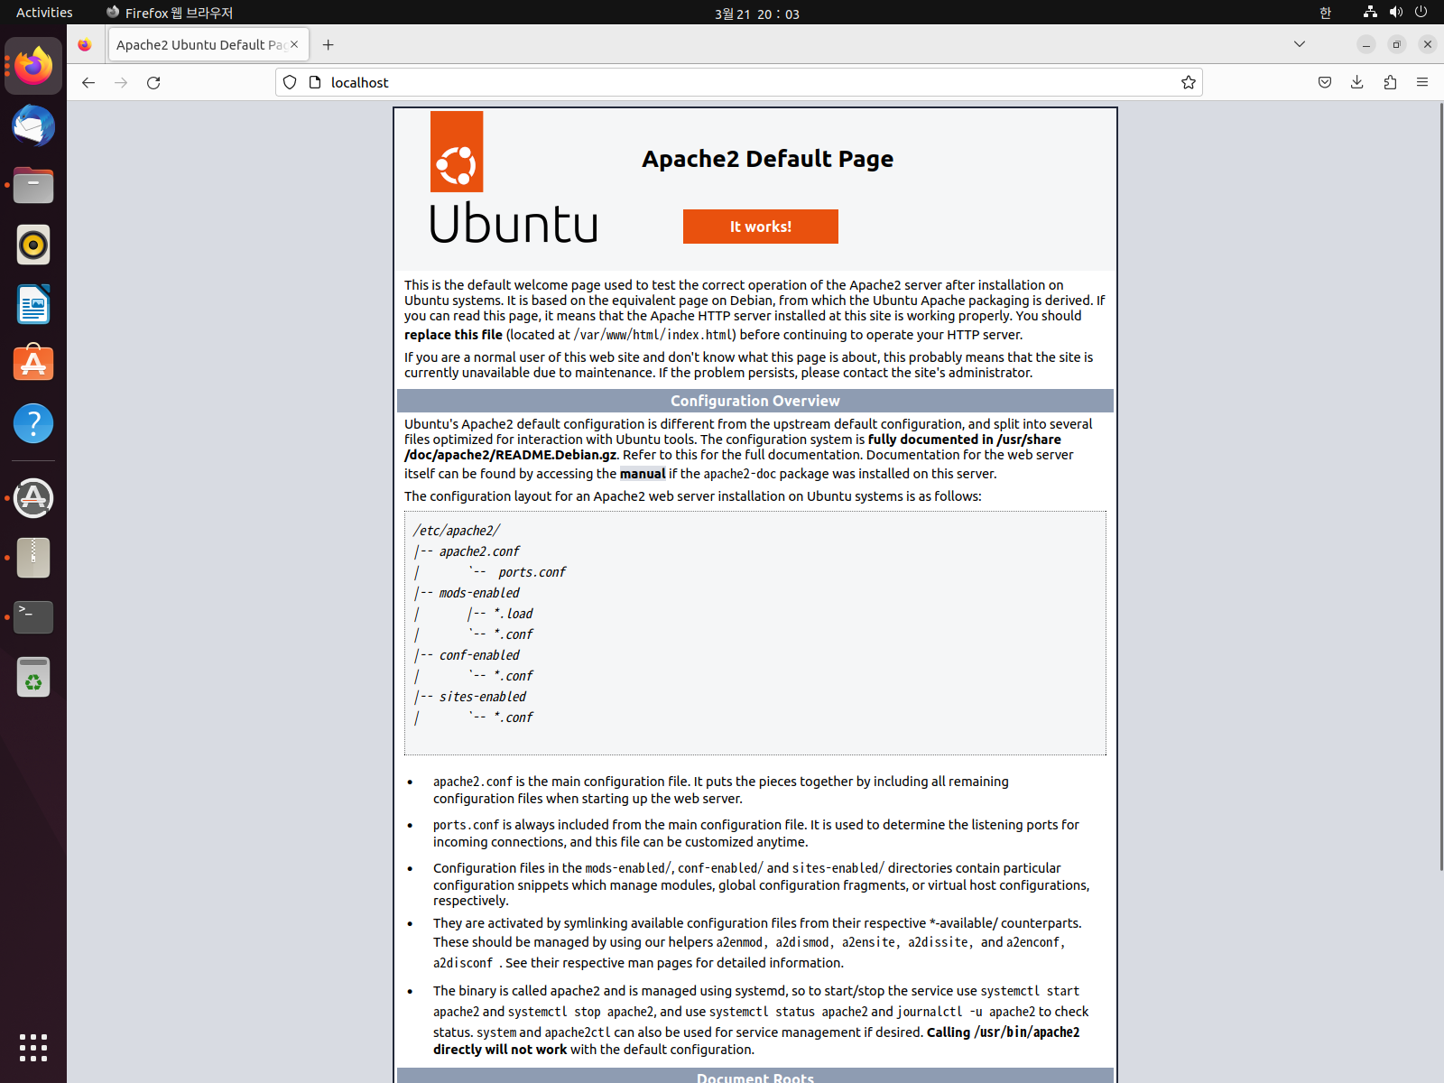Screen dimensions: 1444x1083
Task: Open the network status icon
Action: coord(1370,13)
